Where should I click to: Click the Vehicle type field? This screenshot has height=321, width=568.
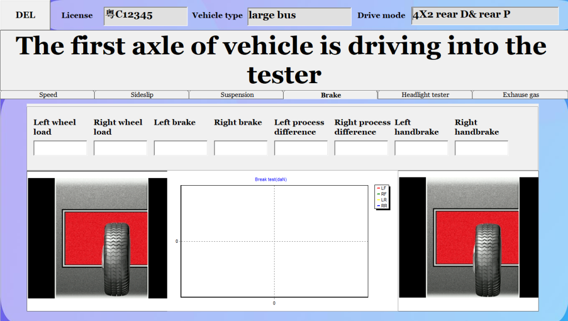[299, 16]
